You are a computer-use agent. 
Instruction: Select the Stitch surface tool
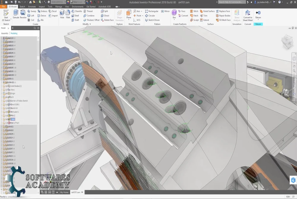194,11
